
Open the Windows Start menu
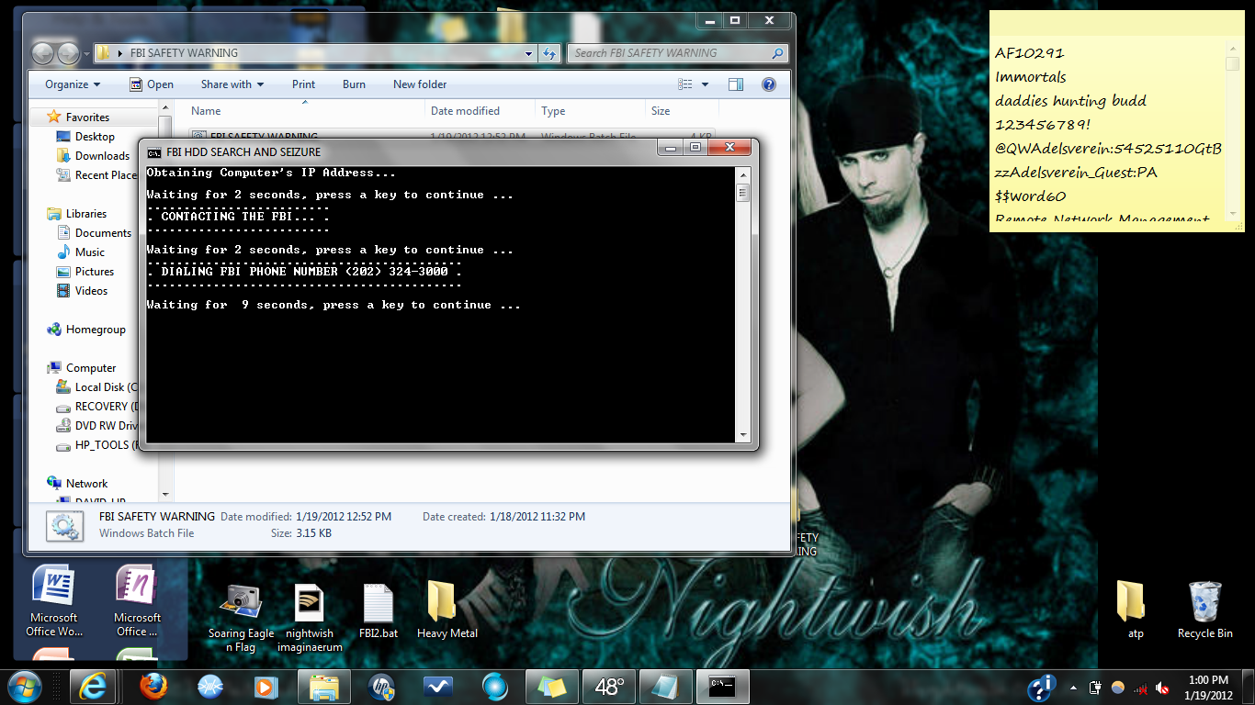(x=23, y=687)
